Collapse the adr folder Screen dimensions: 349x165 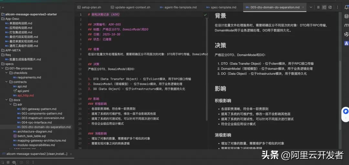[11, 104]
